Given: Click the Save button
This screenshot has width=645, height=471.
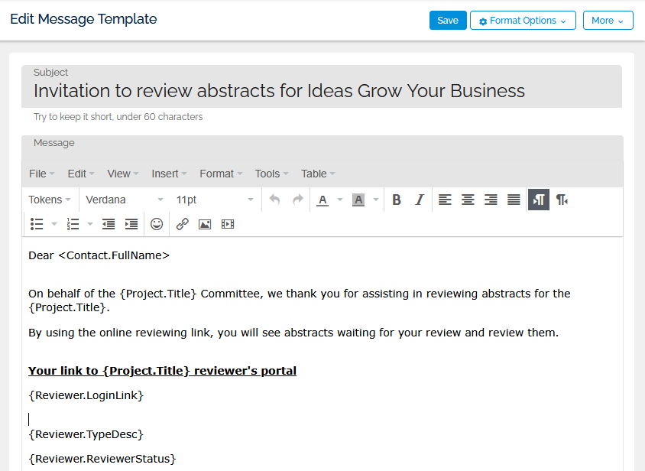Looking at the screenshot, I should 448,21.
